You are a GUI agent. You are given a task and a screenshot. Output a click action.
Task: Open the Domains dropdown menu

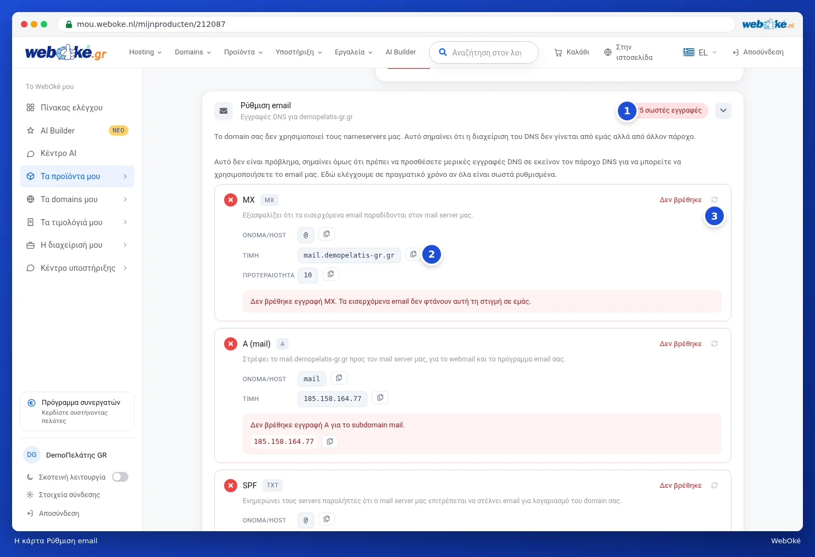point(193,52)
